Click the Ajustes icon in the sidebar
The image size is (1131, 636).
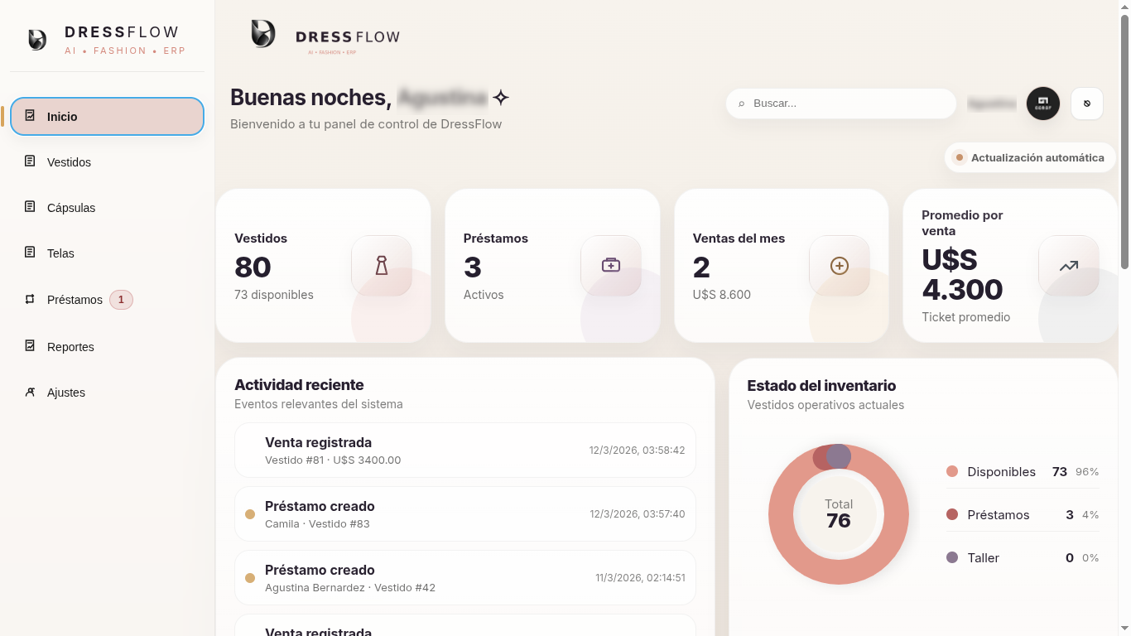[28, 392]
